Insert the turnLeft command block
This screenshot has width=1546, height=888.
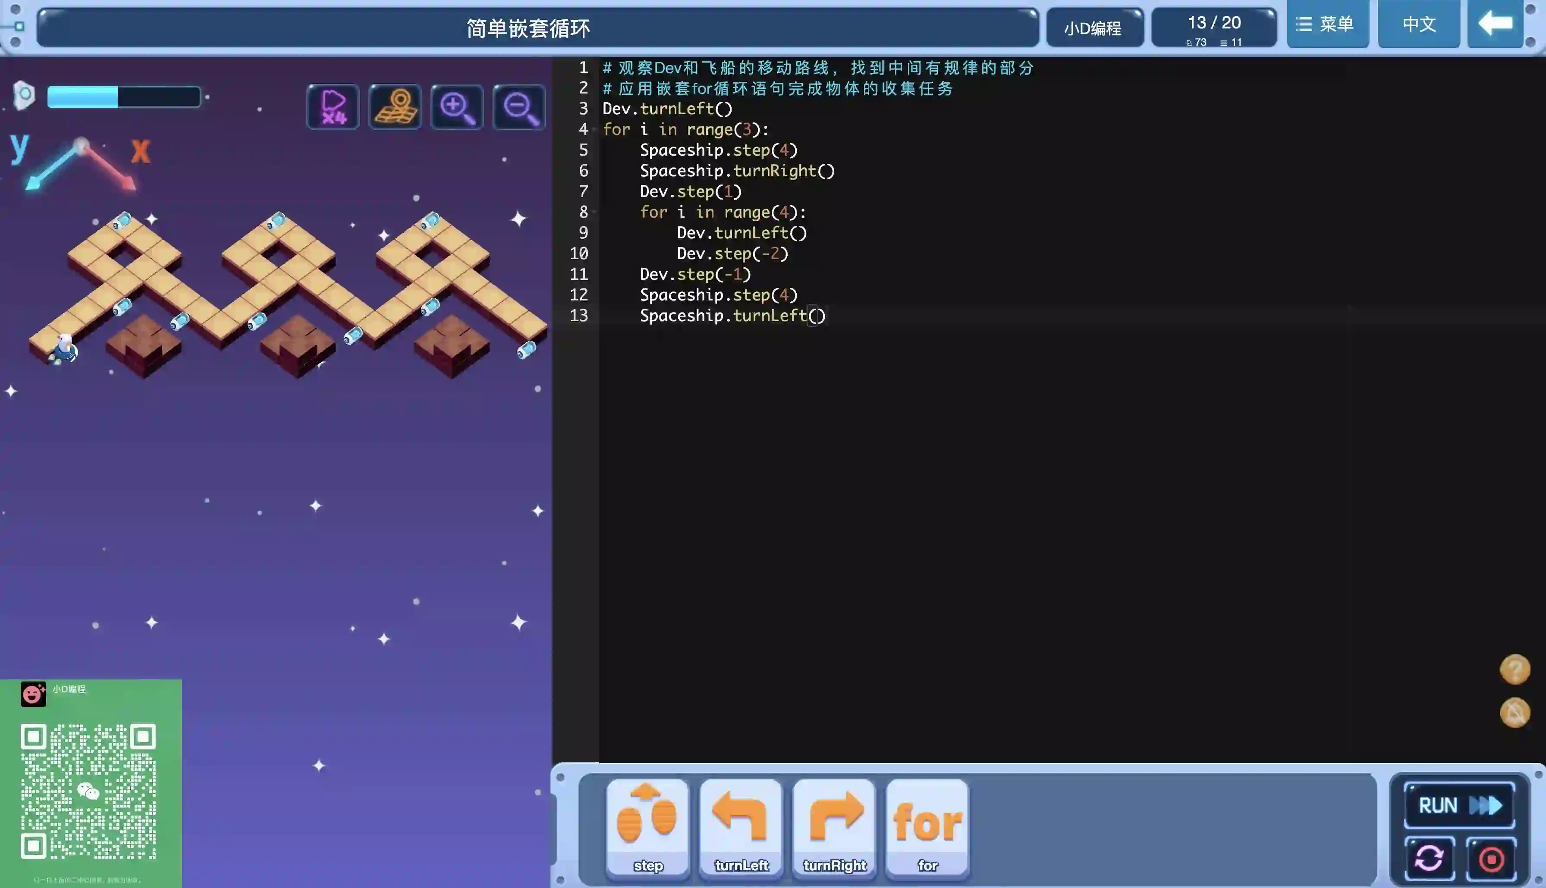coord(741,828)
